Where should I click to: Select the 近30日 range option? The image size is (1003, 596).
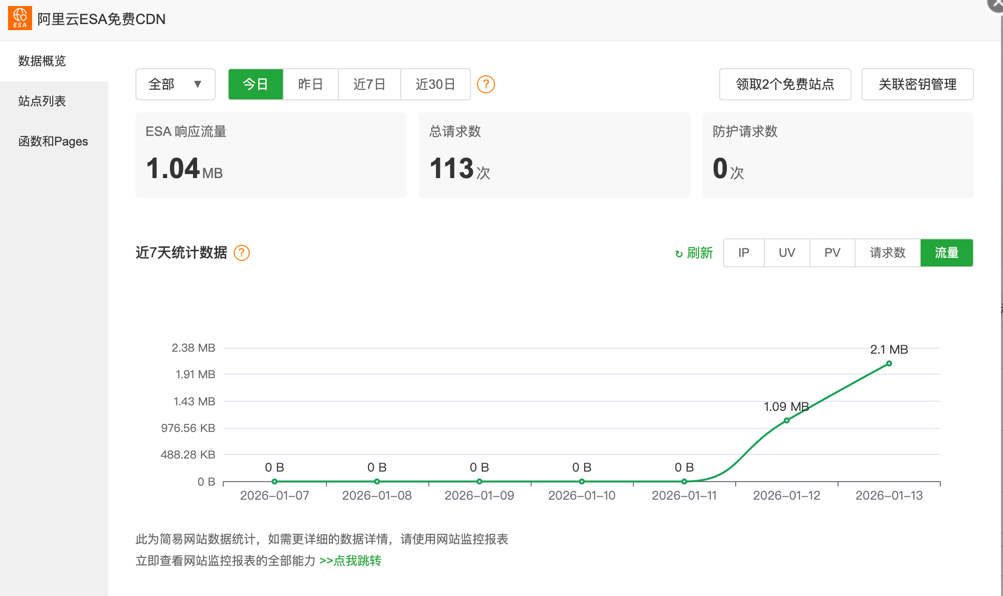tap(435, 84)
